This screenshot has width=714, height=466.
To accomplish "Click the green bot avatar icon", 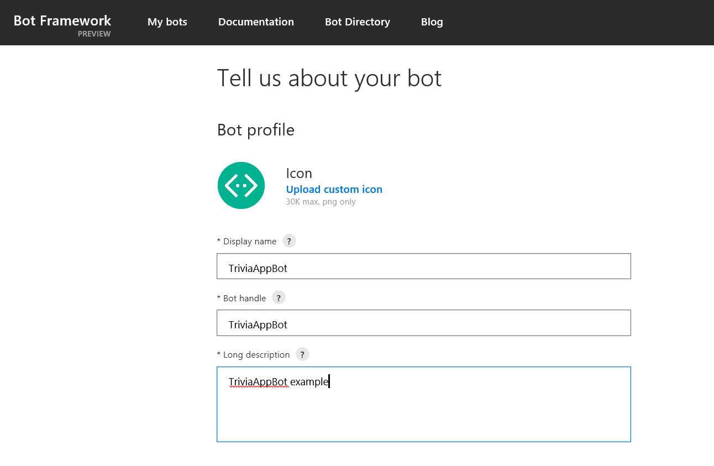I will [241, 186].
